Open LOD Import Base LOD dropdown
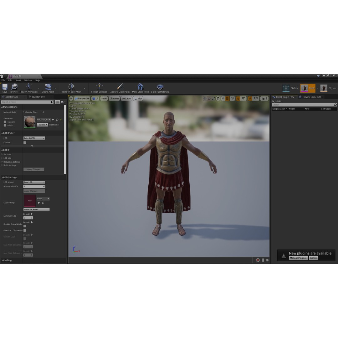 (x=34, y=182)
